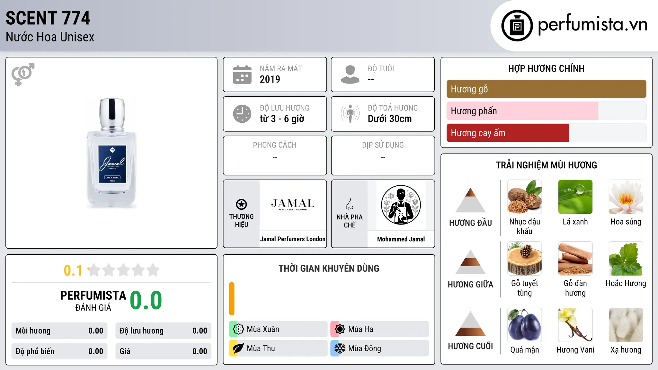Click the leaf icon for Mùa Thu

pos(238,348)
